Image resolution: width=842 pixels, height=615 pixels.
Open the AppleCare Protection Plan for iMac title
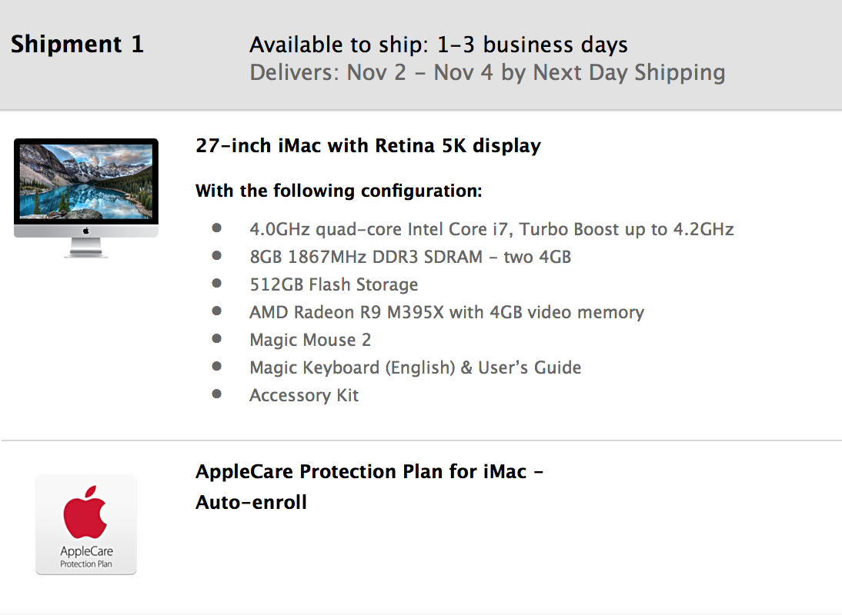(369, 471)
